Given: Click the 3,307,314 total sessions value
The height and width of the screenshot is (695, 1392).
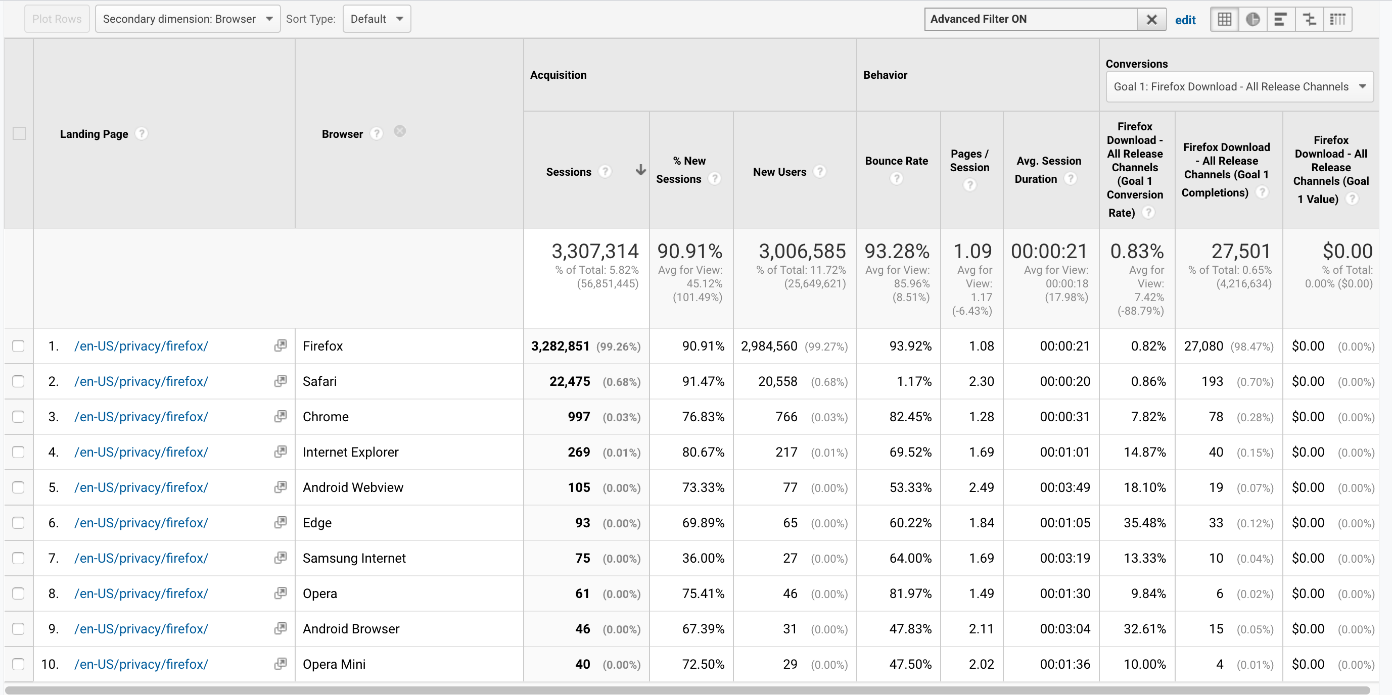Looking at the screenshot, I should pos(595,251).
